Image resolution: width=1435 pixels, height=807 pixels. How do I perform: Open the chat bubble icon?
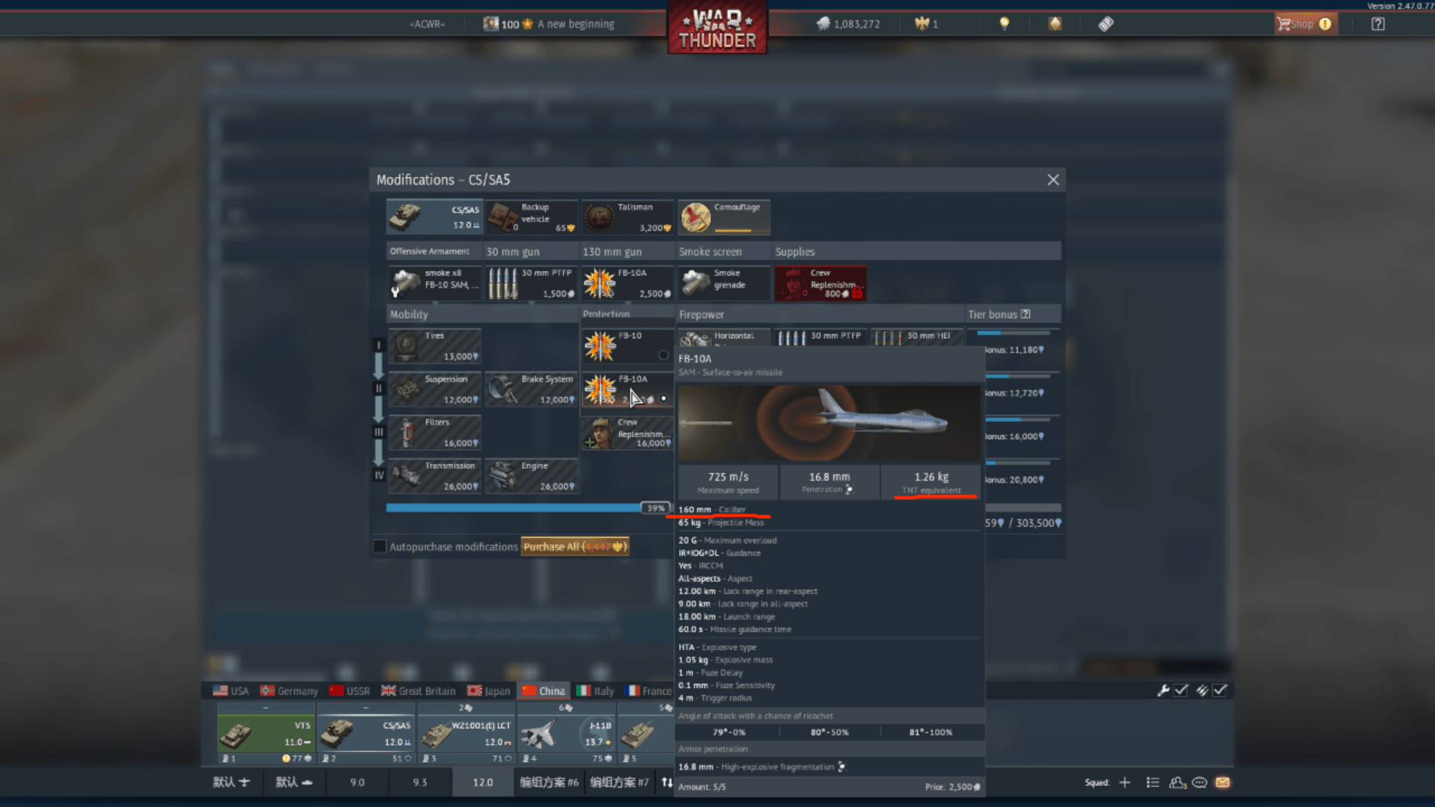[x=1200, y=782]
